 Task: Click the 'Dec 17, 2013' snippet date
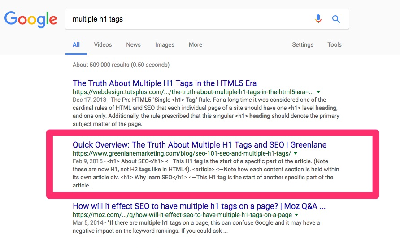pyautogui.click(x=89, y=100)
